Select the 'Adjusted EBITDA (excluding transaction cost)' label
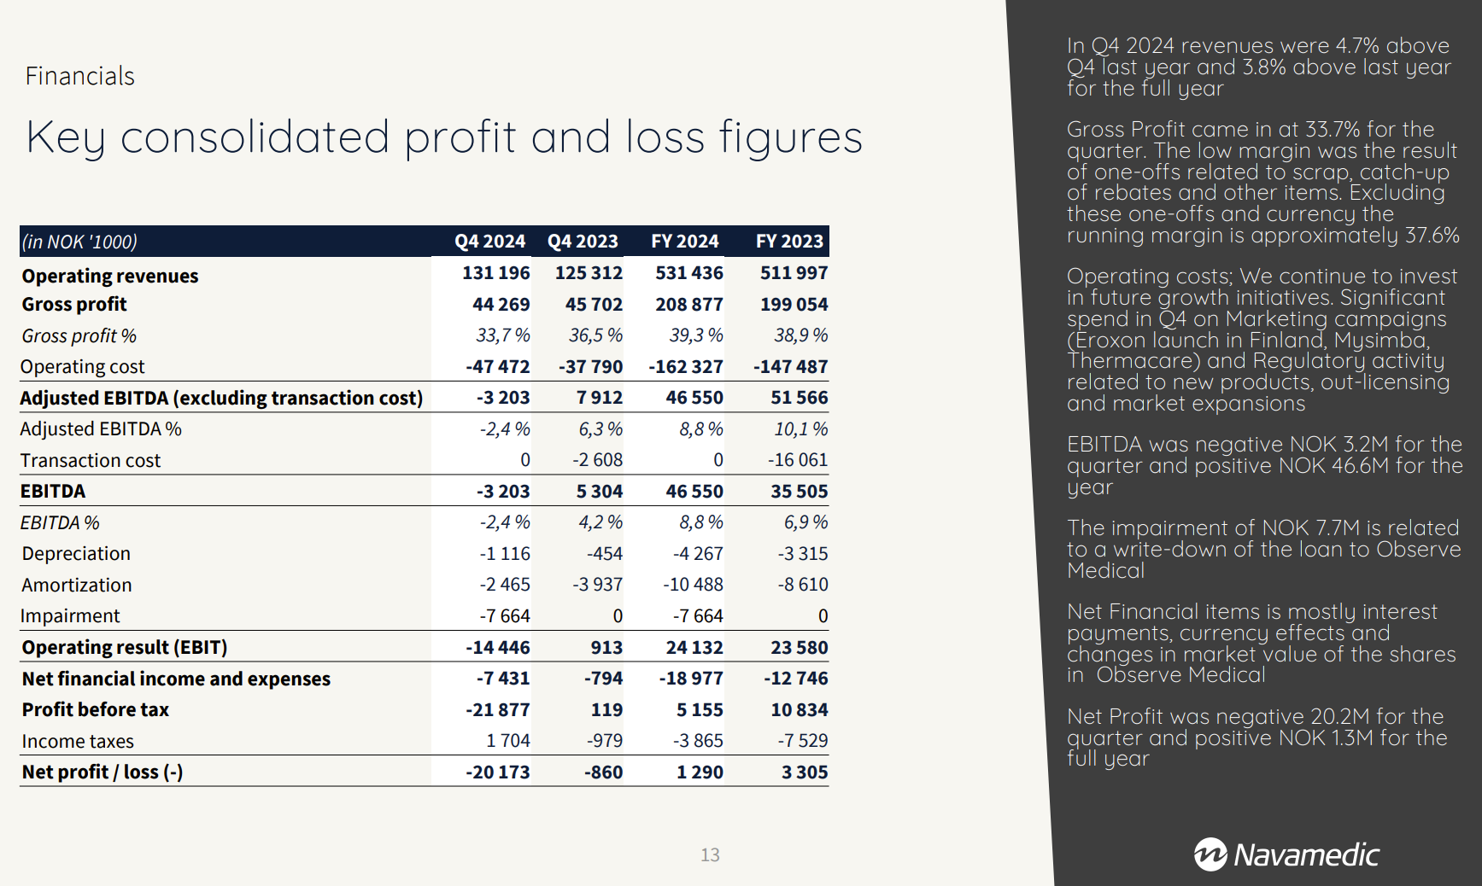 (x=222, y=398)
